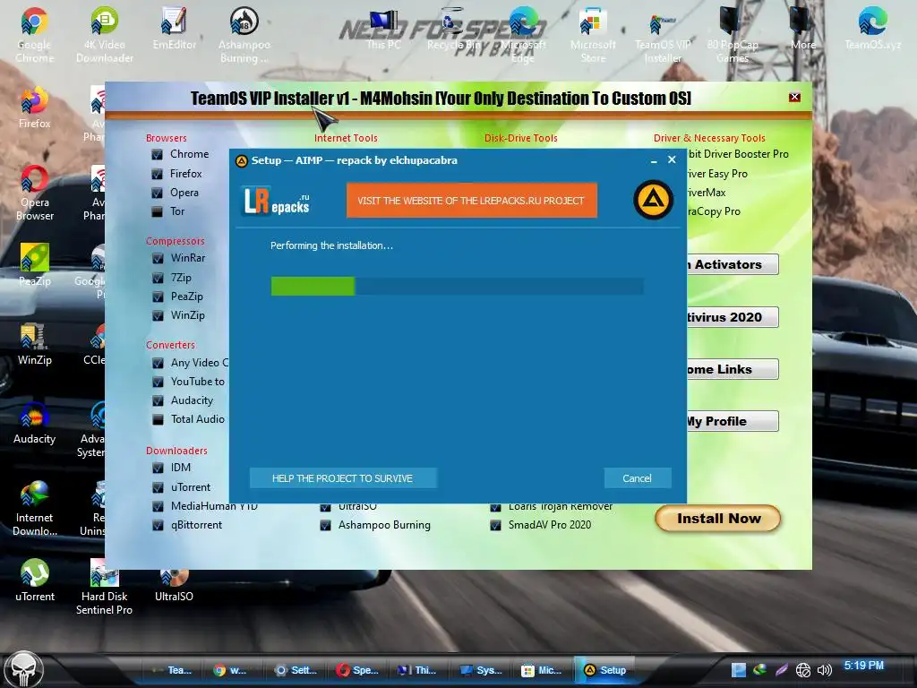Switch to the Mic... taskbar item

(x=544, y=670)
